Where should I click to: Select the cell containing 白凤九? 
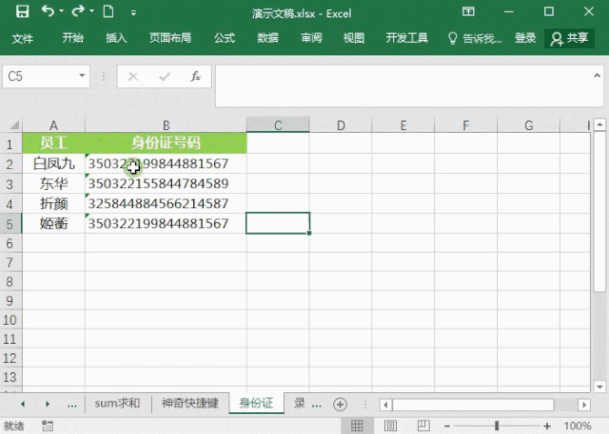click(53, 163)
